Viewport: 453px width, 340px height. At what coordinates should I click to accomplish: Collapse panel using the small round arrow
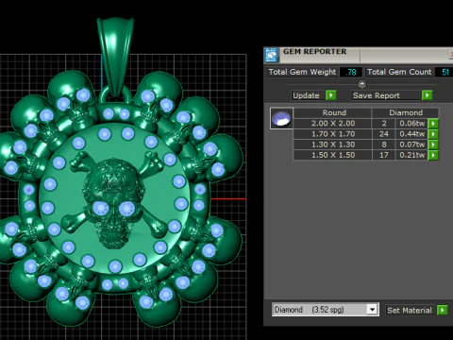362,84
